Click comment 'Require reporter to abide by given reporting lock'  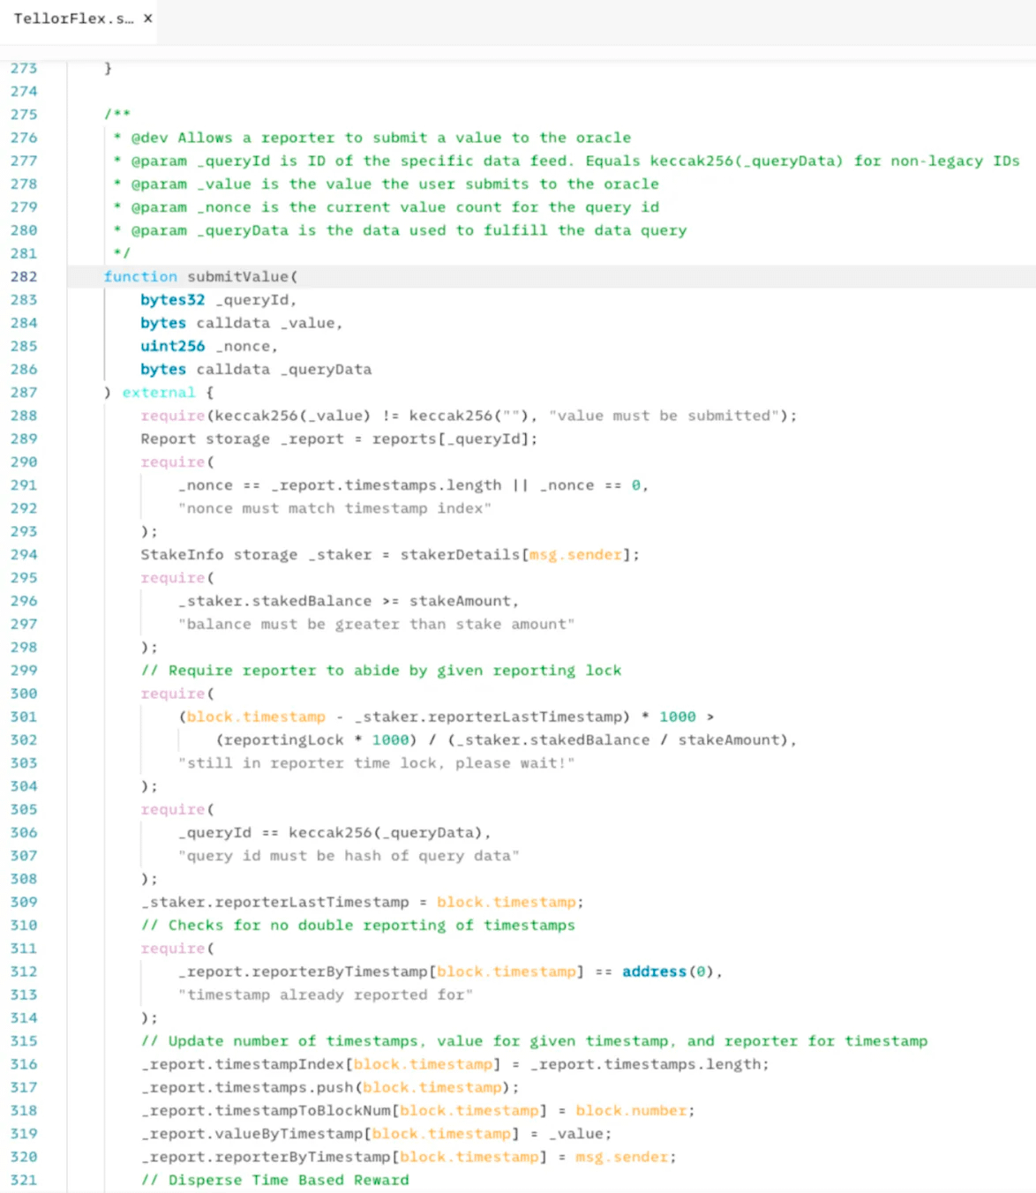click(x=381, y=671)
